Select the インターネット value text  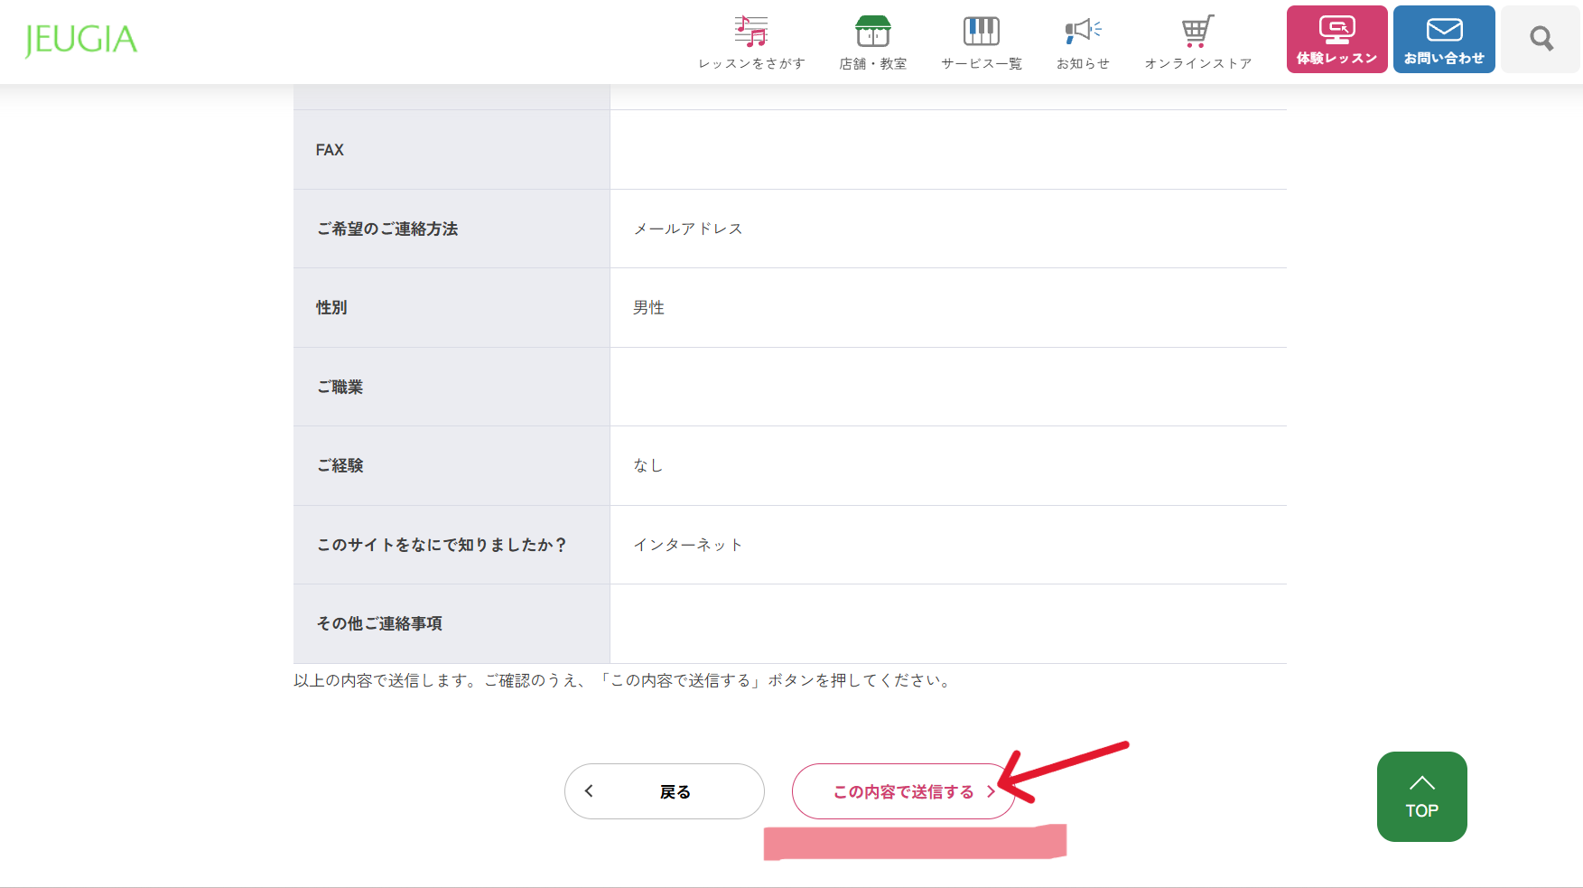(x=688, y=546)
